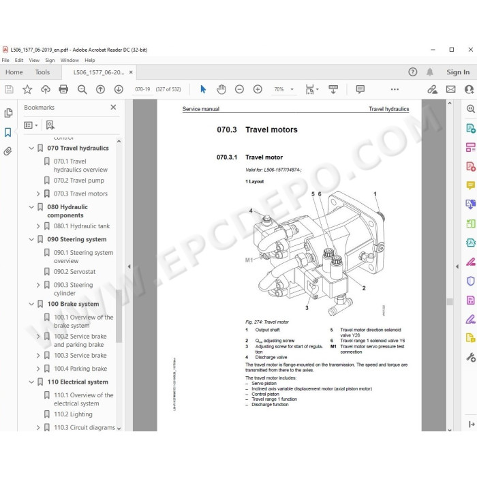
Task: Click the scrolling mode keyboard icon
Action: [333, 89]
